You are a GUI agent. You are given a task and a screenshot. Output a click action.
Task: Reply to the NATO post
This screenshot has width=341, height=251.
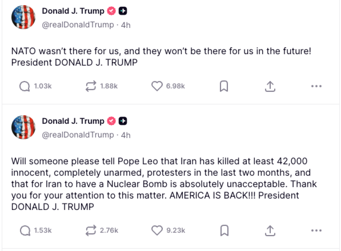click(x=25, y=87)
